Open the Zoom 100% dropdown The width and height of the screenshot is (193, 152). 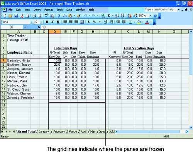pos(150,16)
